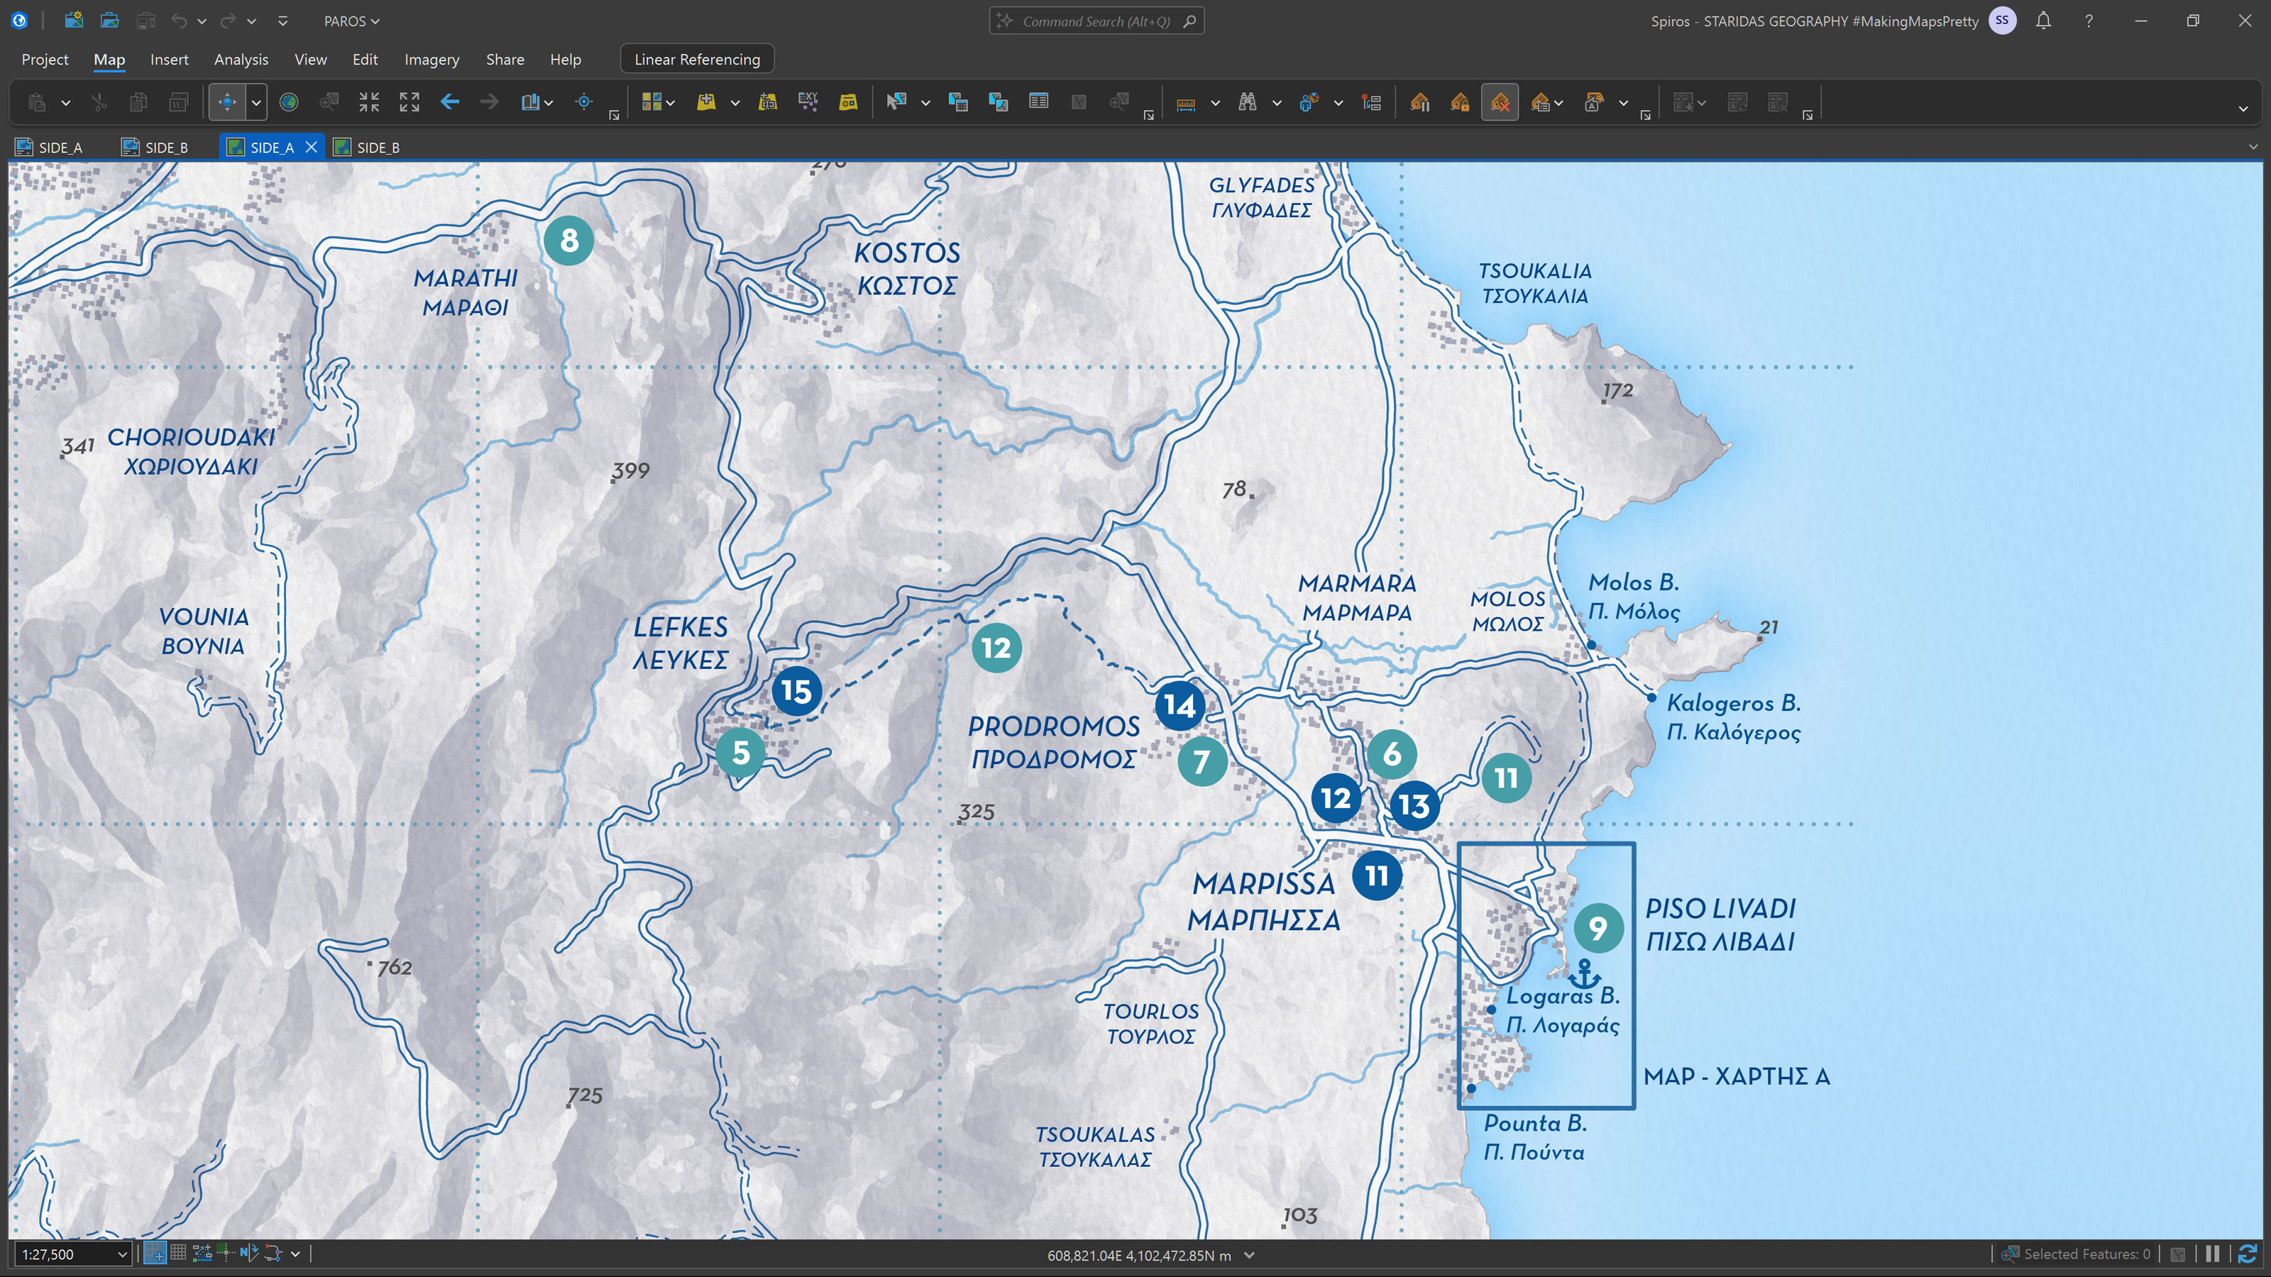Click the Pause labeling icon
The image size is (2271, 1277).
click(x=1419, y=102)
